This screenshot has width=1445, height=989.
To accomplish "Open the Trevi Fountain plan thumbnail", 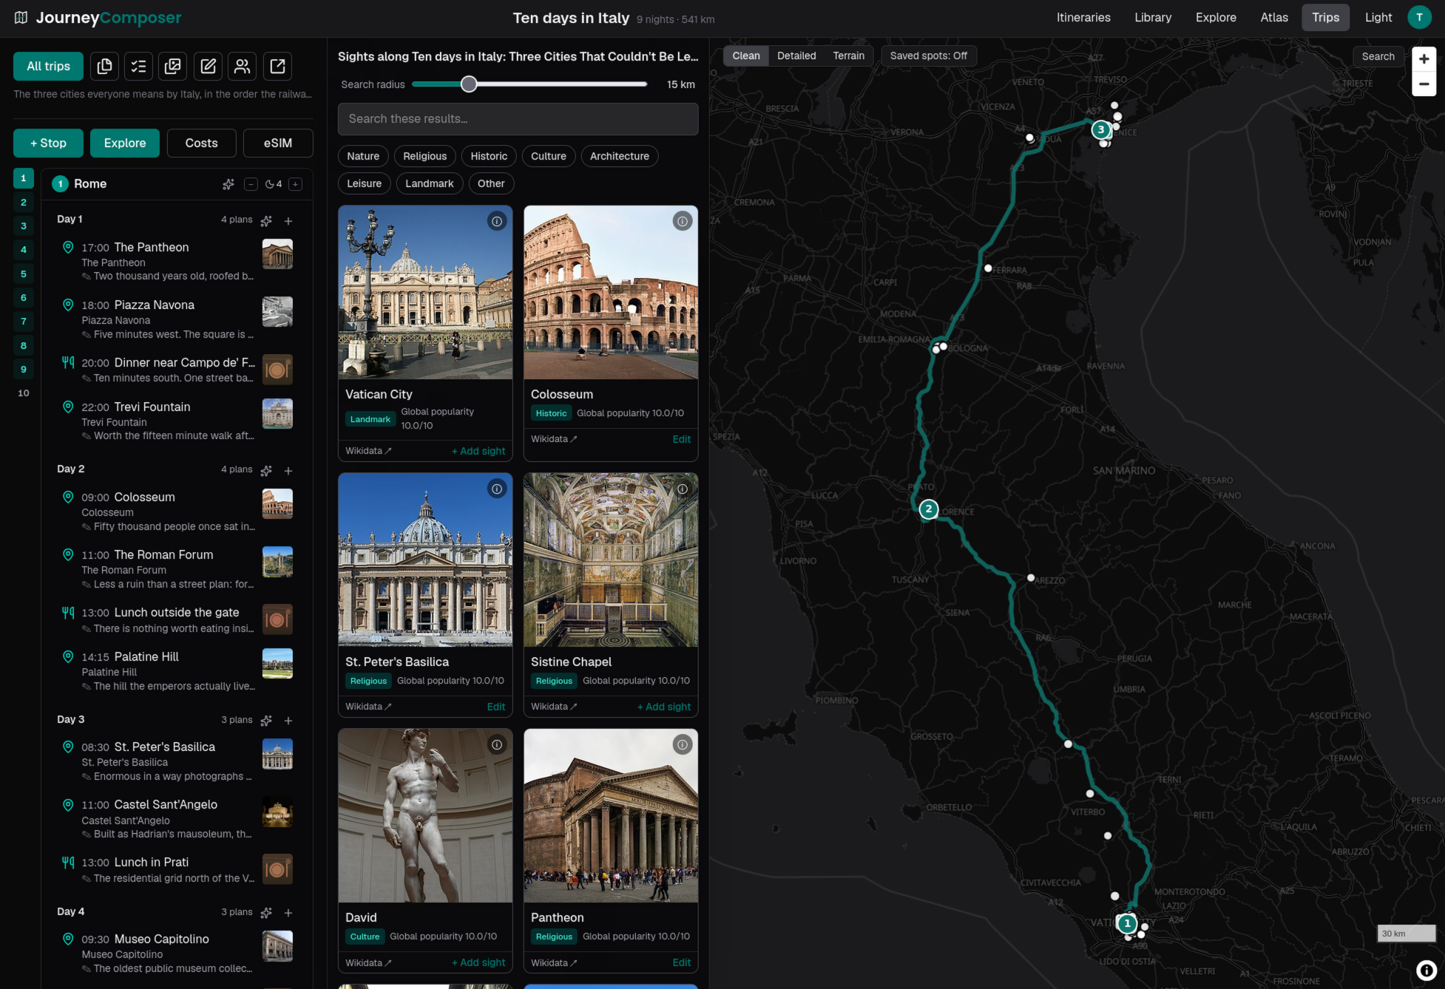I will click(277, 414).
